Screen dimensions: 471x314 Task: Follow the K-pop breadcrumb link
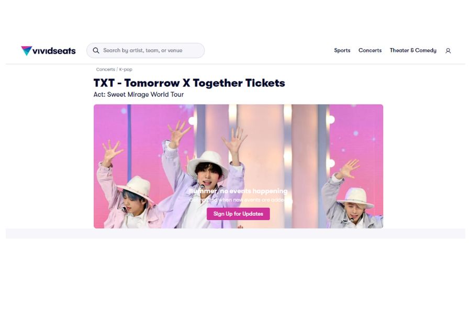point(126,70)
